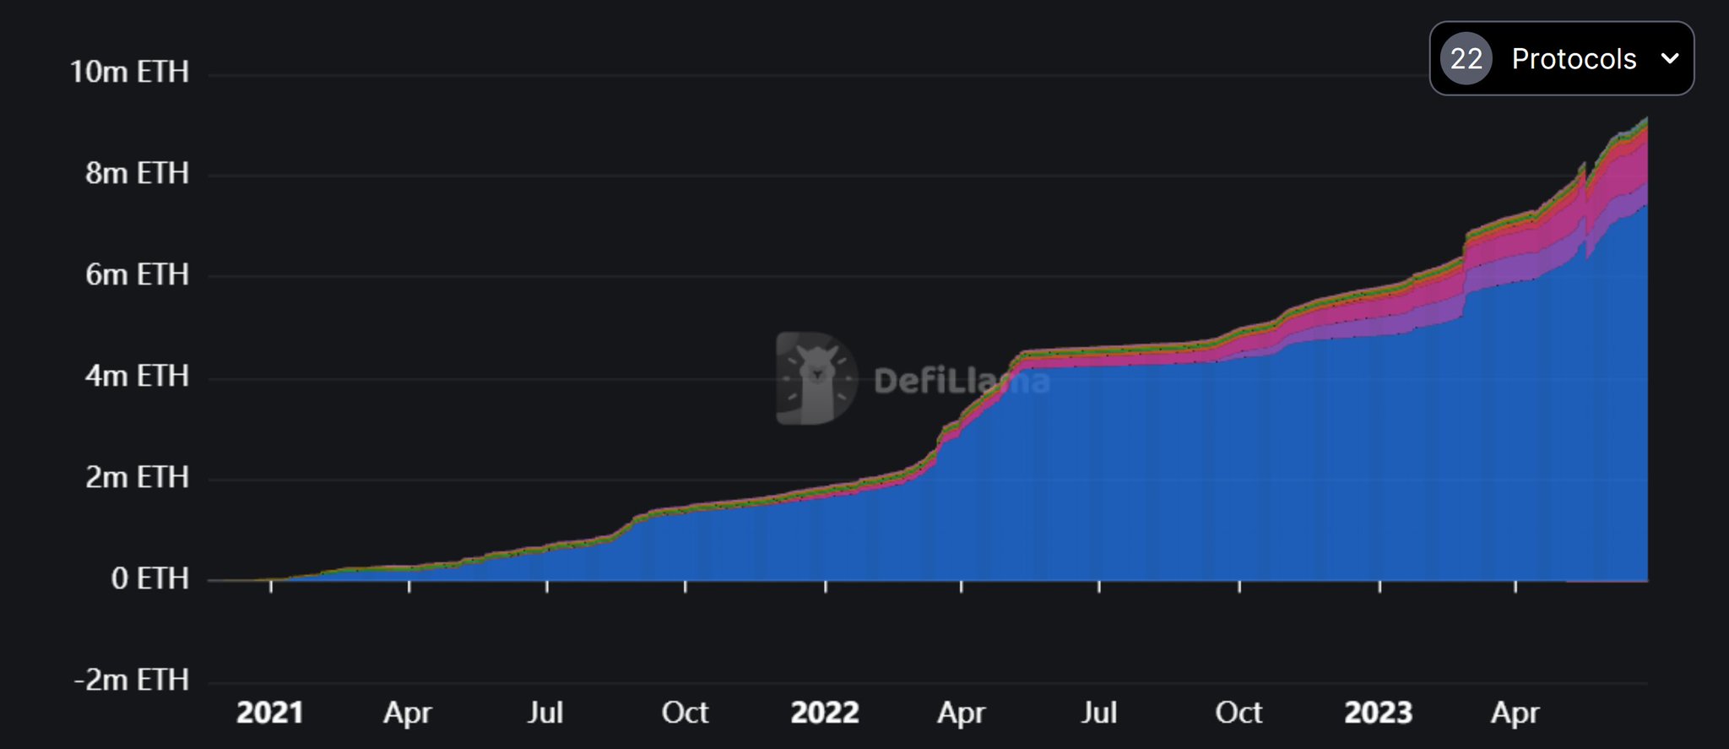Click the Apr label following 2021
This screenshot has width=1729, height=749.
coord(408,714)
